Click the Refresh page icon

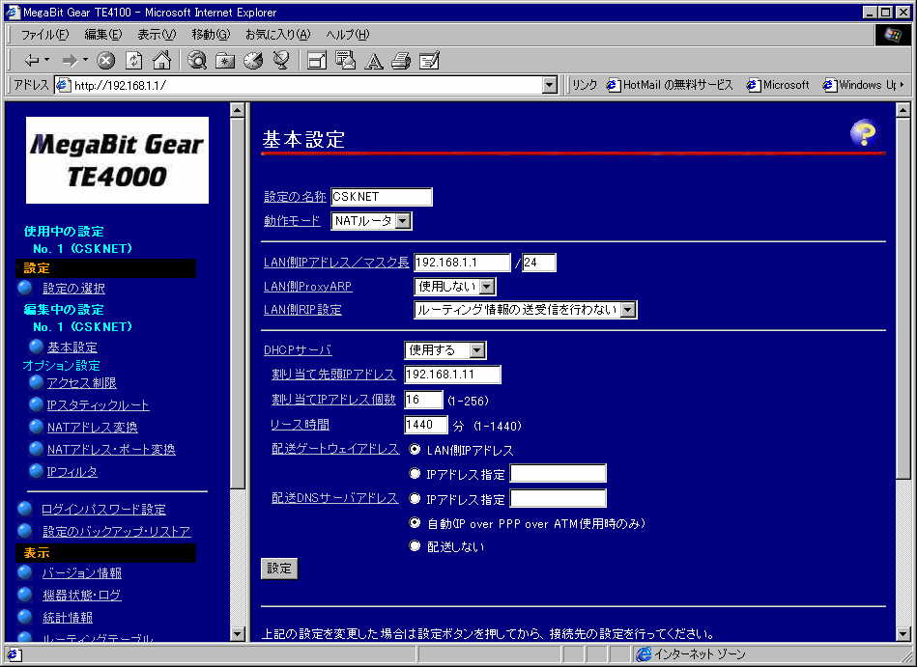pos(134,60)
